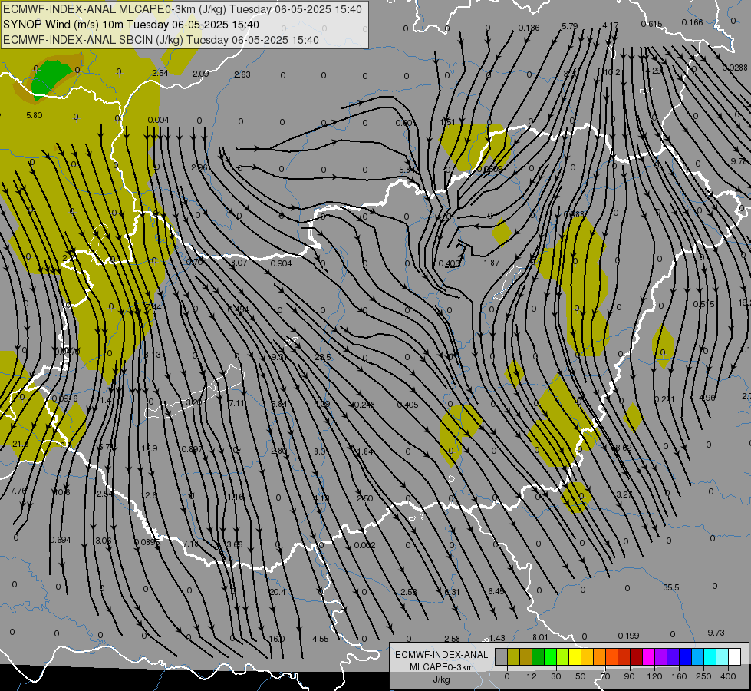Click legend tick label 250
This screenshot has width=751, height=691.
703,676
